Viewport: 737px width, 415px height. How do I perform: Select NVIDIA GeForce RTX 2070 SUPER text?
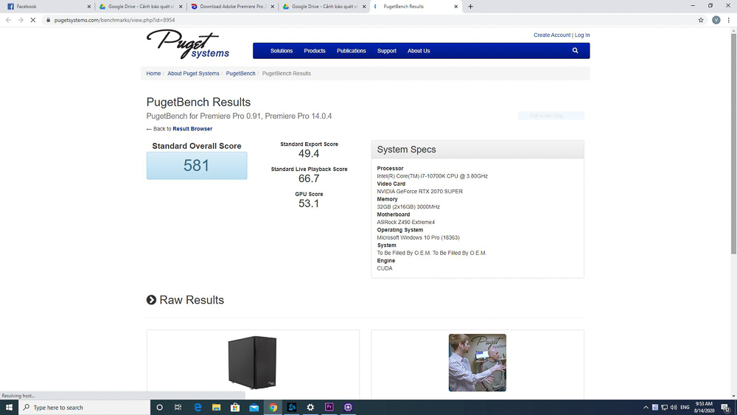(420, 192)
